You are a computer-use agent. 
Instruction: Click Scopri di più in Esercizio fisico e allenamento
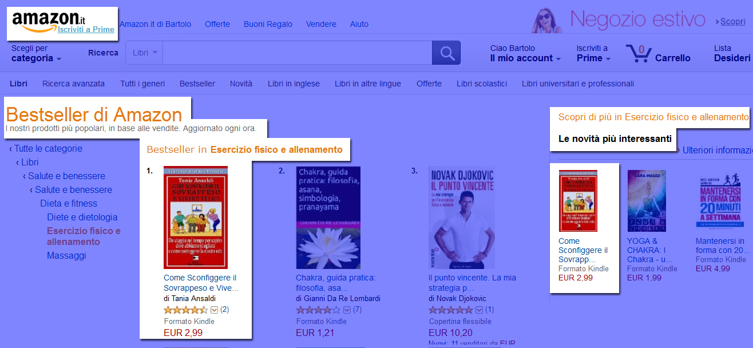(x=653, y=117)
